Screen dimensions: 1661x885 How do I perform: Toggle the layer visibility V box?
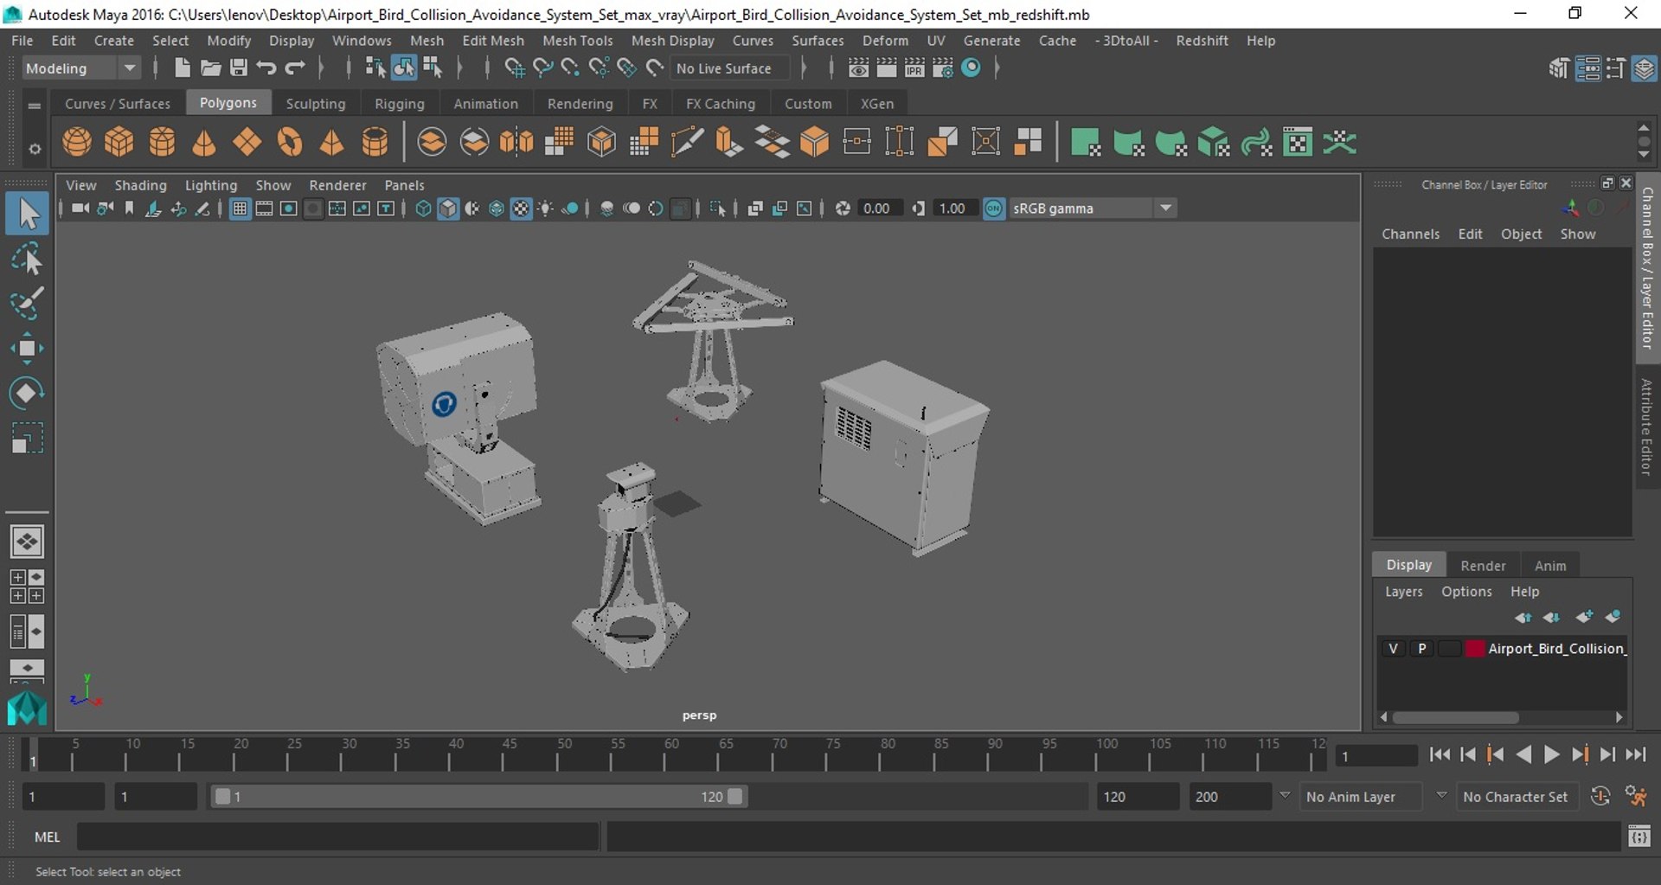point(1393,649)
